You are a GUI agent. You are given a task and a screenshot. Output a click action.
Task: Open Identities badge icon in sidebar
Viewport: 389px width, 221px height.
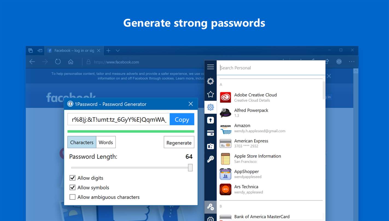coord(210,146)
